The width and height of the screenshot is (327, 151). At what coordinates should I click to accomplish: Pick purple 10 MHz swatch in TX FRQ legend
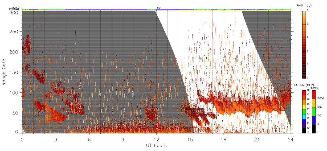coord(304,126)
